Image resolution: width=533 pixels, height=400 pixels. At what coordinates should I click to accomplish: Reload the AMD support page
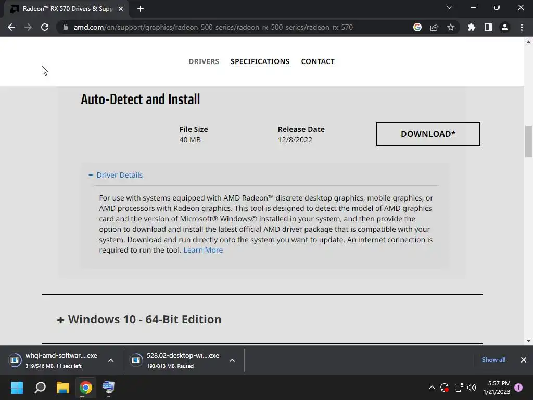pyautogui.click(x=45, y=27)
